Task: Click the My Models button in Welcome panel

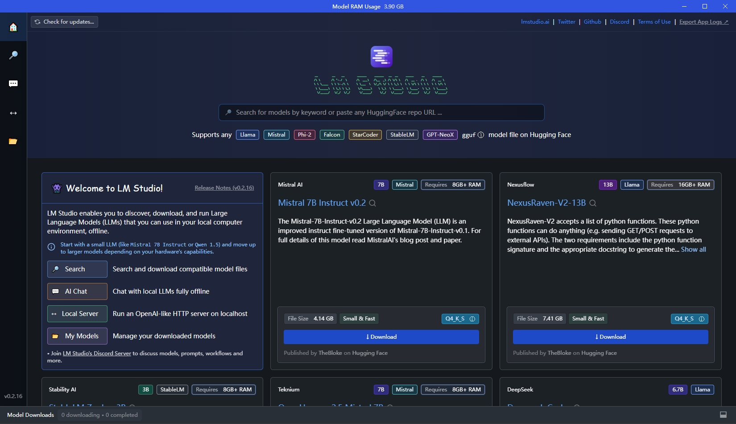Action: (x=77, y=336)
